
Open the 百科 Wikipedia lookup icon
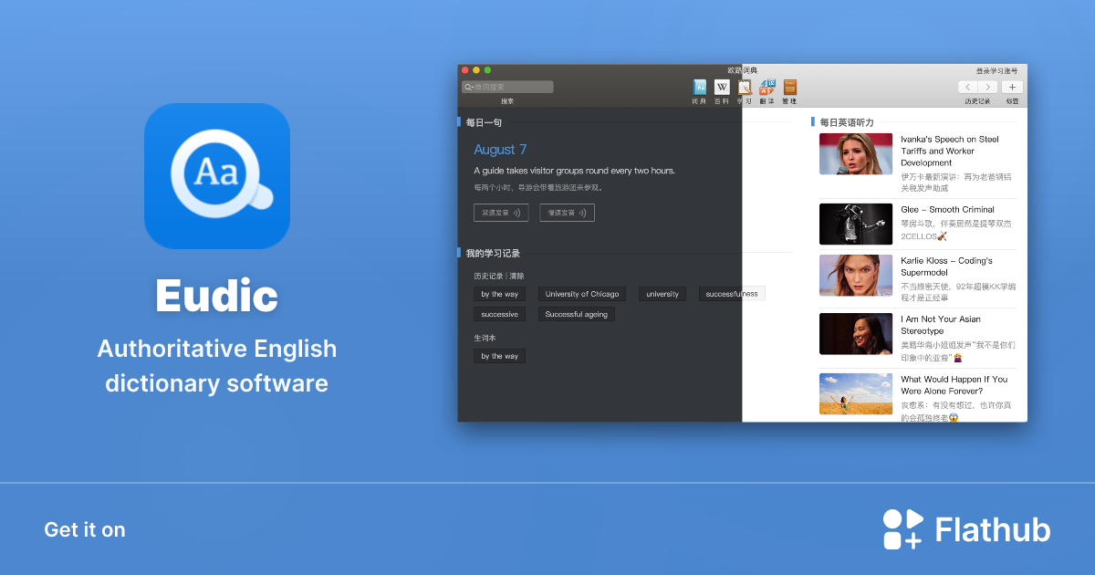pos(722,88)
